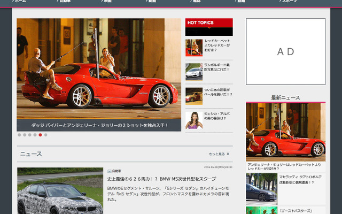
Task: Click the もっと見る link in ニュース section
Action: tap(217, 154)
